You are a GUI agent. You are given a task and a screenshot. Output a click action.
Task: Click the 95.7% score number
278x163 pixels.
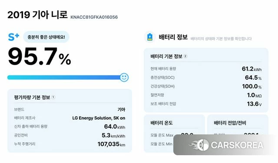pos(40,56)
